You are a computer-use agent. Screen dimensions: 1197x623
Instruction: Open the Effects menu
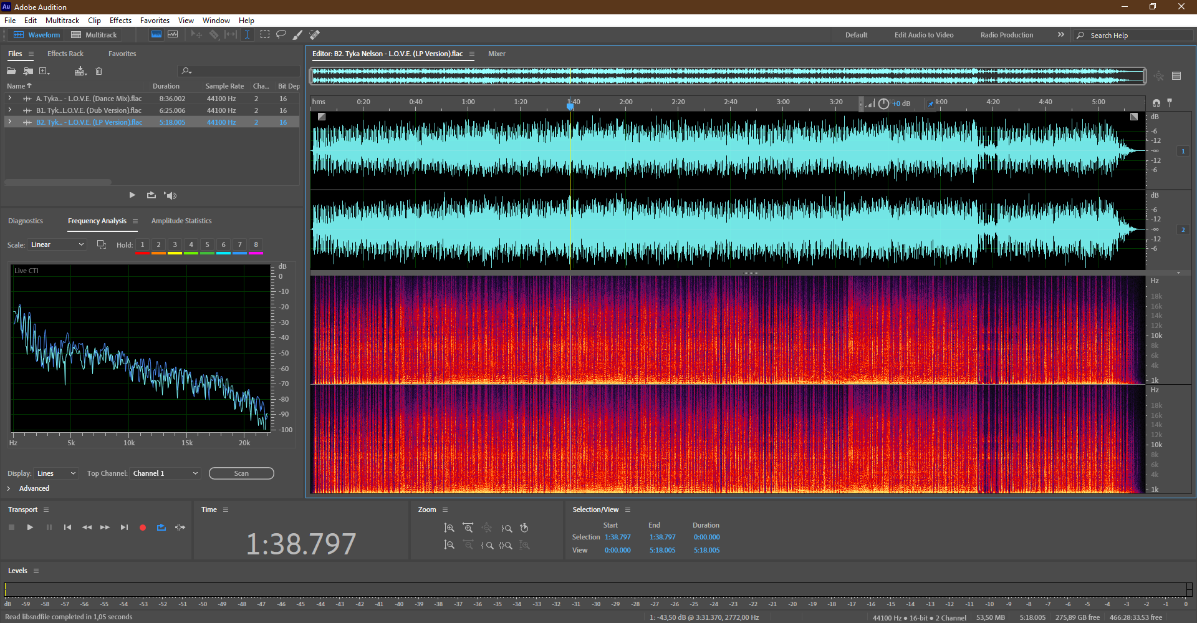pos(120,21)
